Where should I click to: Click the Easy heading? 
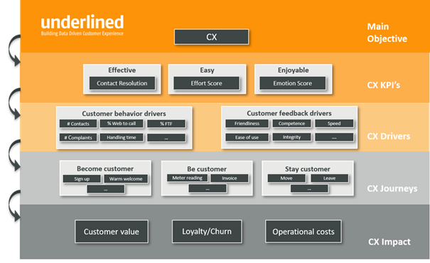coord(207,70)
